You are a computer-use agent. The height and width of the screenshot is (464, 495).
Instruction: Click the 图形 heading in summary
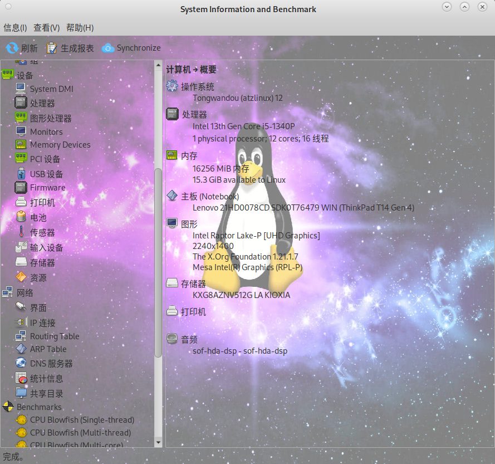click(x=189, y=224)
